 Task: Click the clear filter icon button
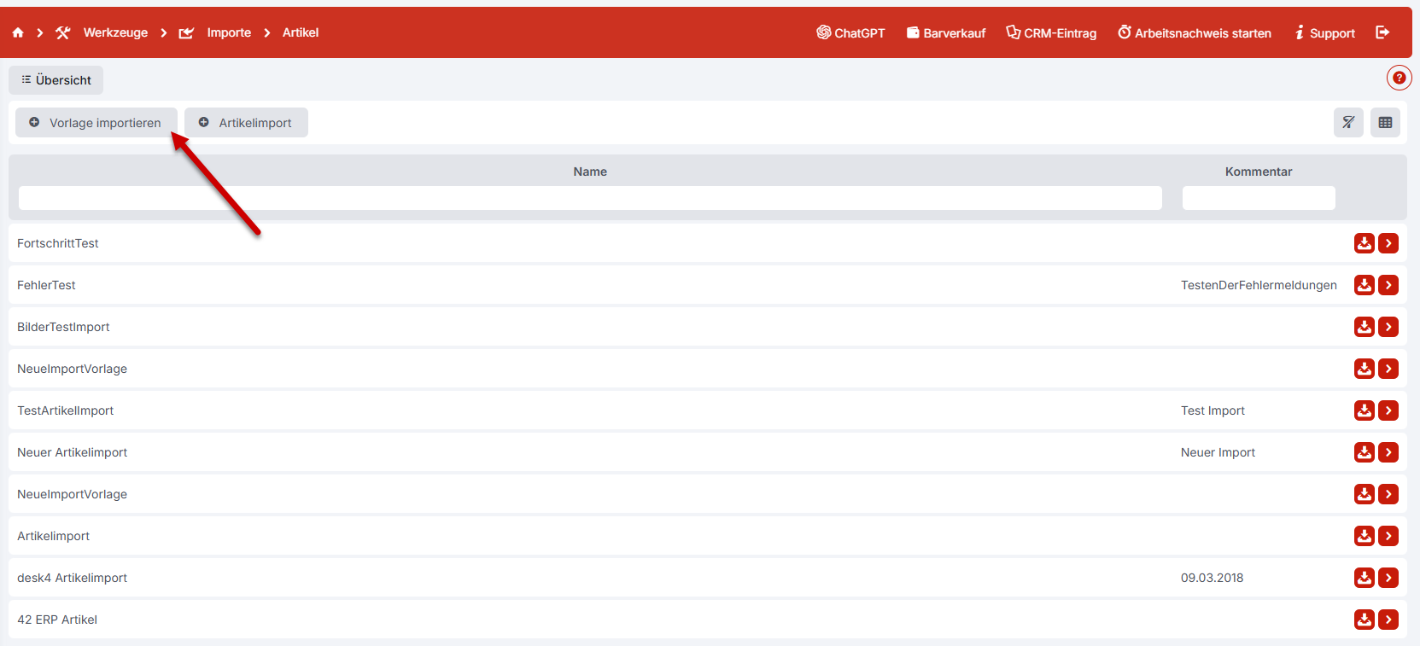tap(1348, 123)
